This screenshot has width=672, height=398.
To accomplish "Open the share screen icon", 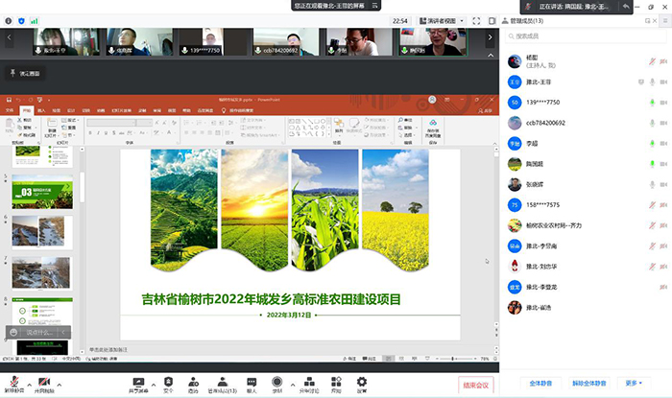I will (x=137, y=382).
